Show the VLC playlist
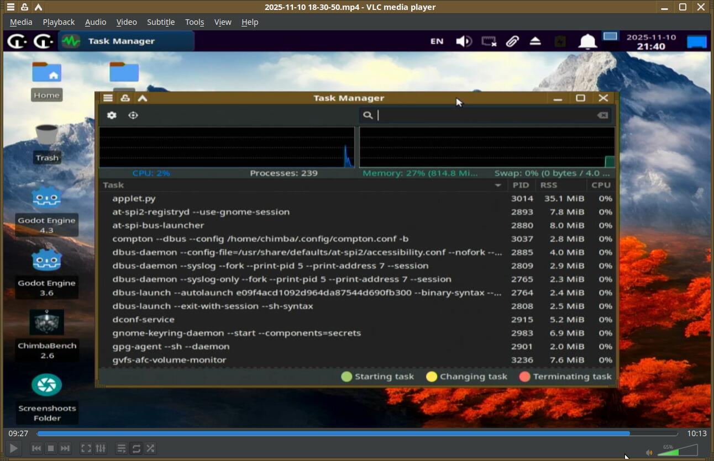714x461 pixels. tap(122, 448)
